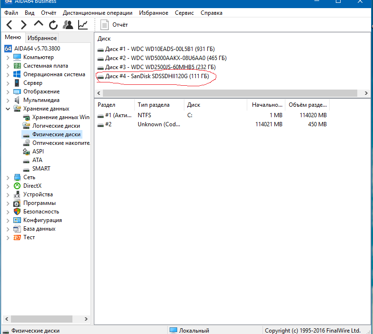
Task: Select the Безопасность shield icon
Action: (17, 212)
